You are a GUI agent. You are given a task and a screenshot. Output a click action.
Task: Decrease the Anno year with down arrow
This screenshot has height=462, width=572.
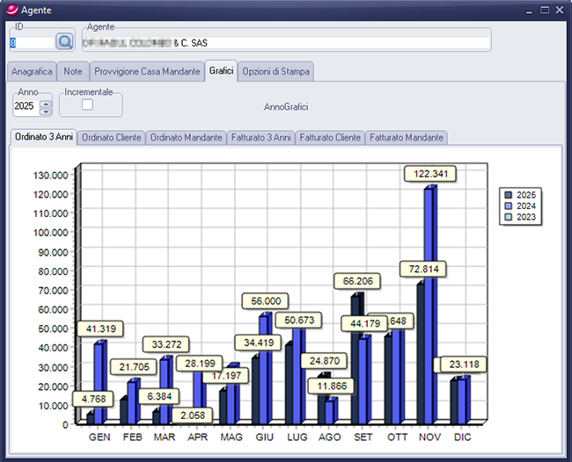click(x=46, y=111)
